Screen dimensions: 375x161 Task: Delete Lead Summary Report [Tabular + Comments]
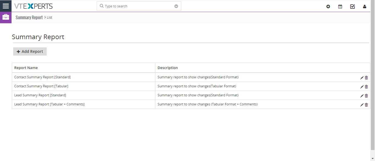tap(366, 105)
